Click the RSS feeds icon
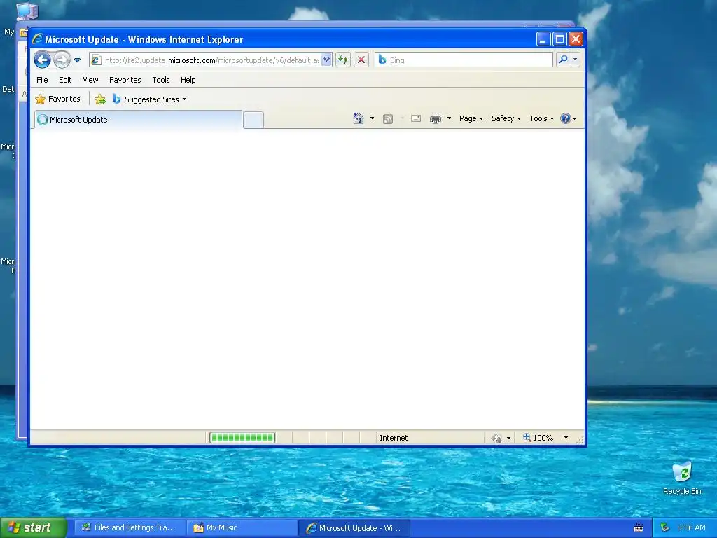 click(388, 119)
